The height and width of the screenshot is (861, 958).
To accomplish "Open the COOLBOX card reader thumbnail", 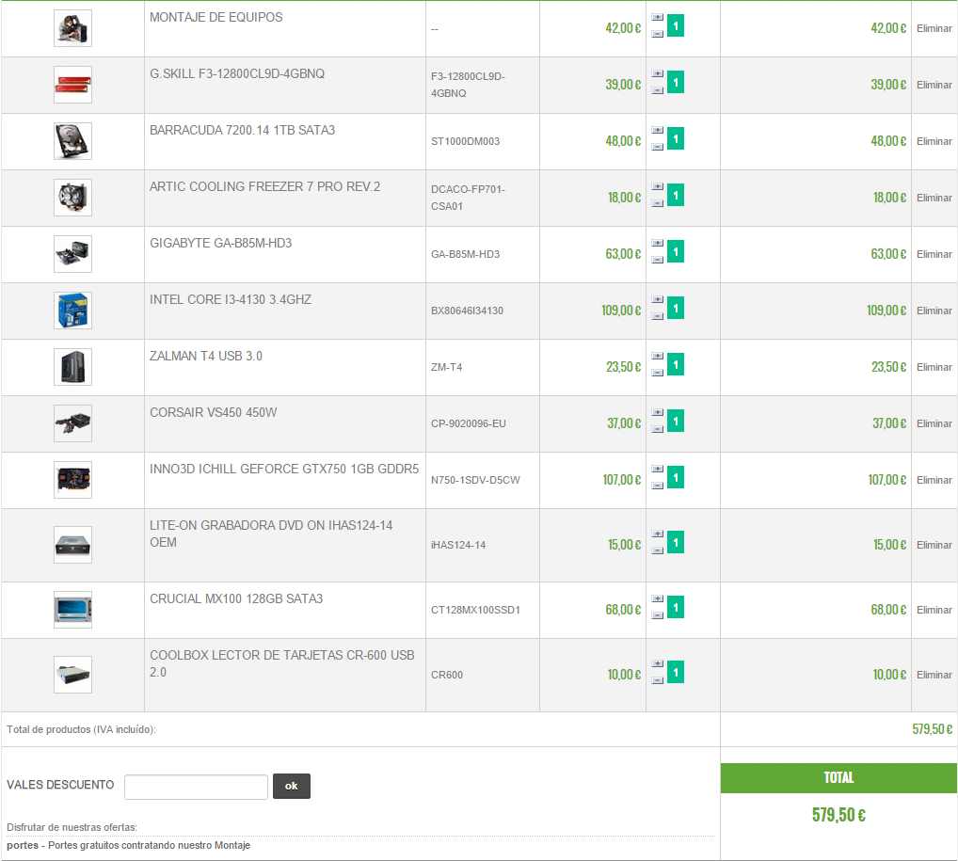I will click(72, 675).
